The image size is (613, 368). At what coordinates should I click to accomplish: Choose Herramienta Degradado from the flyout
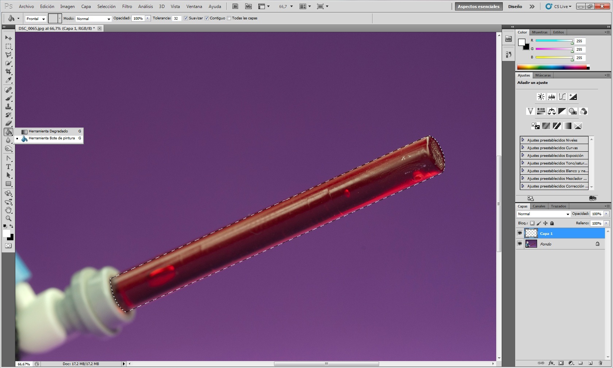point(49,131)
